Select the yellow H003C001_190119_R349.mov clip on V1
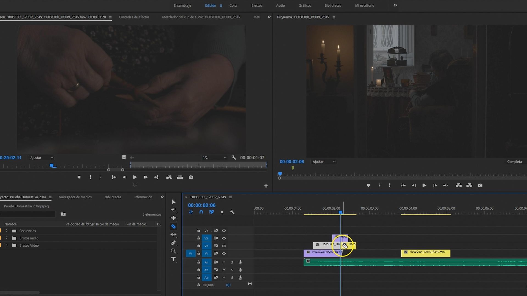This screenshot has width=527, height=296. pyautogui.click(x=425, y=253)
